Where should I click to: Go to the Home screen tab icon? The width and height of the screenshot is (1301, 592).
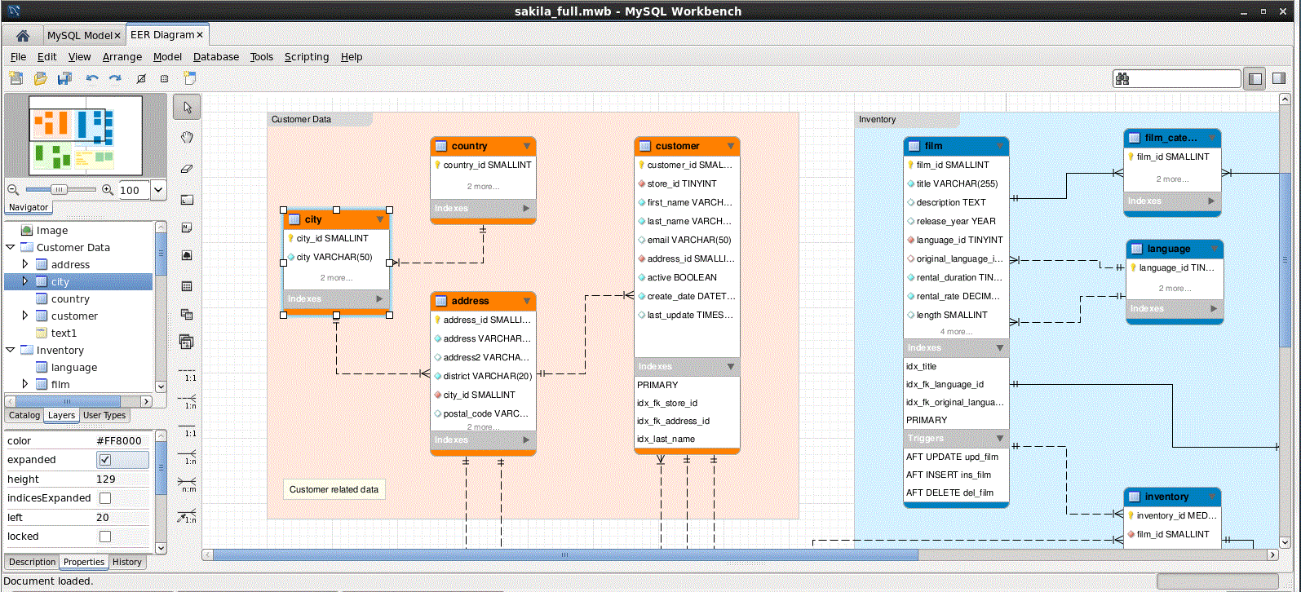(23, 35)
